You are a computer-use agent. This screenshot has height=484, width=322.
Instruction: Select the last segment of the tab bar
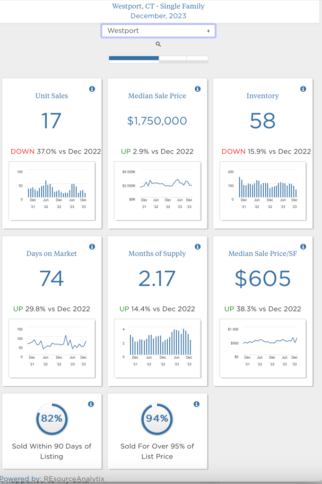197,59
